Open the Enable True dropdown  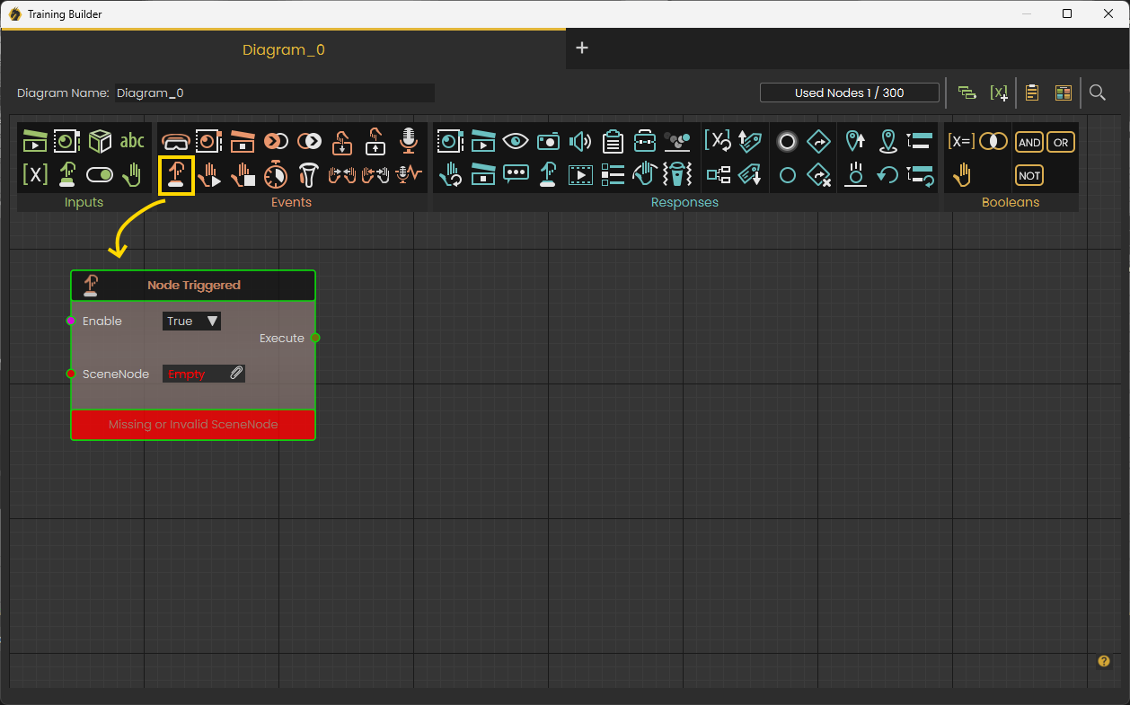click(191, 321)
